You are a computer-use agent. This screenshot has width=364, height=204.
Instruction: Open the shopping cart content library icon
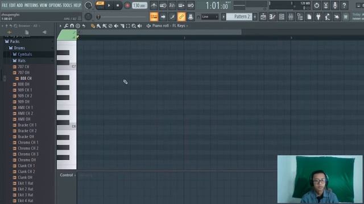(346, 16)
